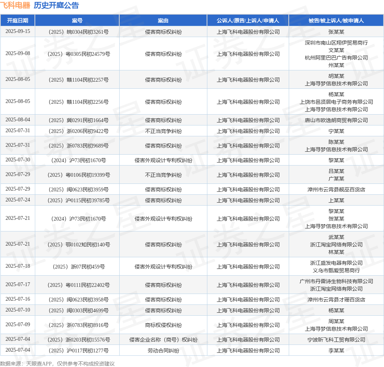
Task: Click 侵害企业名称（商号）权纠纷 cause cell
Action: click(x=163, y=340)
